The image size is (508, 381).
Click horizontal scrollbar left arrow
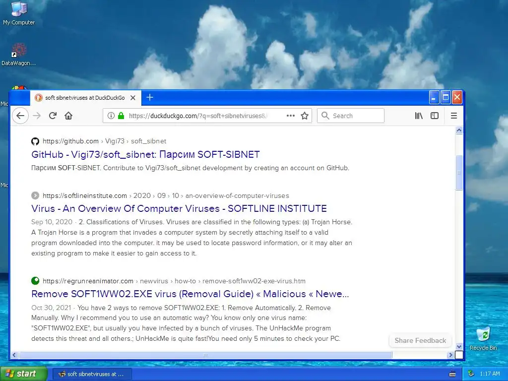tap(14, 355)
